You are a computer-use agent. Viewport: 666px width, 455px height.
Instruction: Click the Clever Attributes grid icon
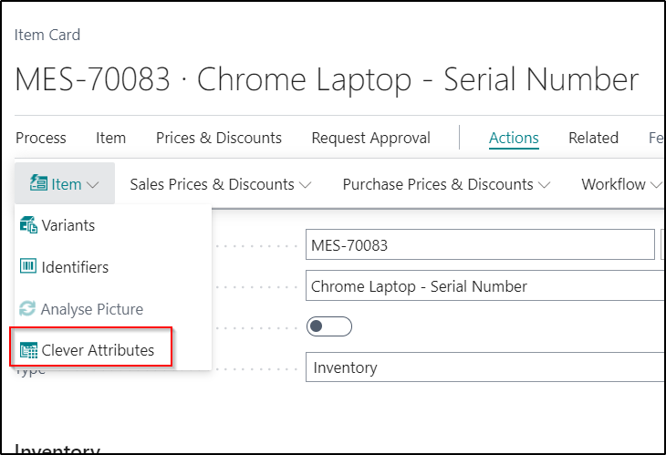tap(28, 350)
